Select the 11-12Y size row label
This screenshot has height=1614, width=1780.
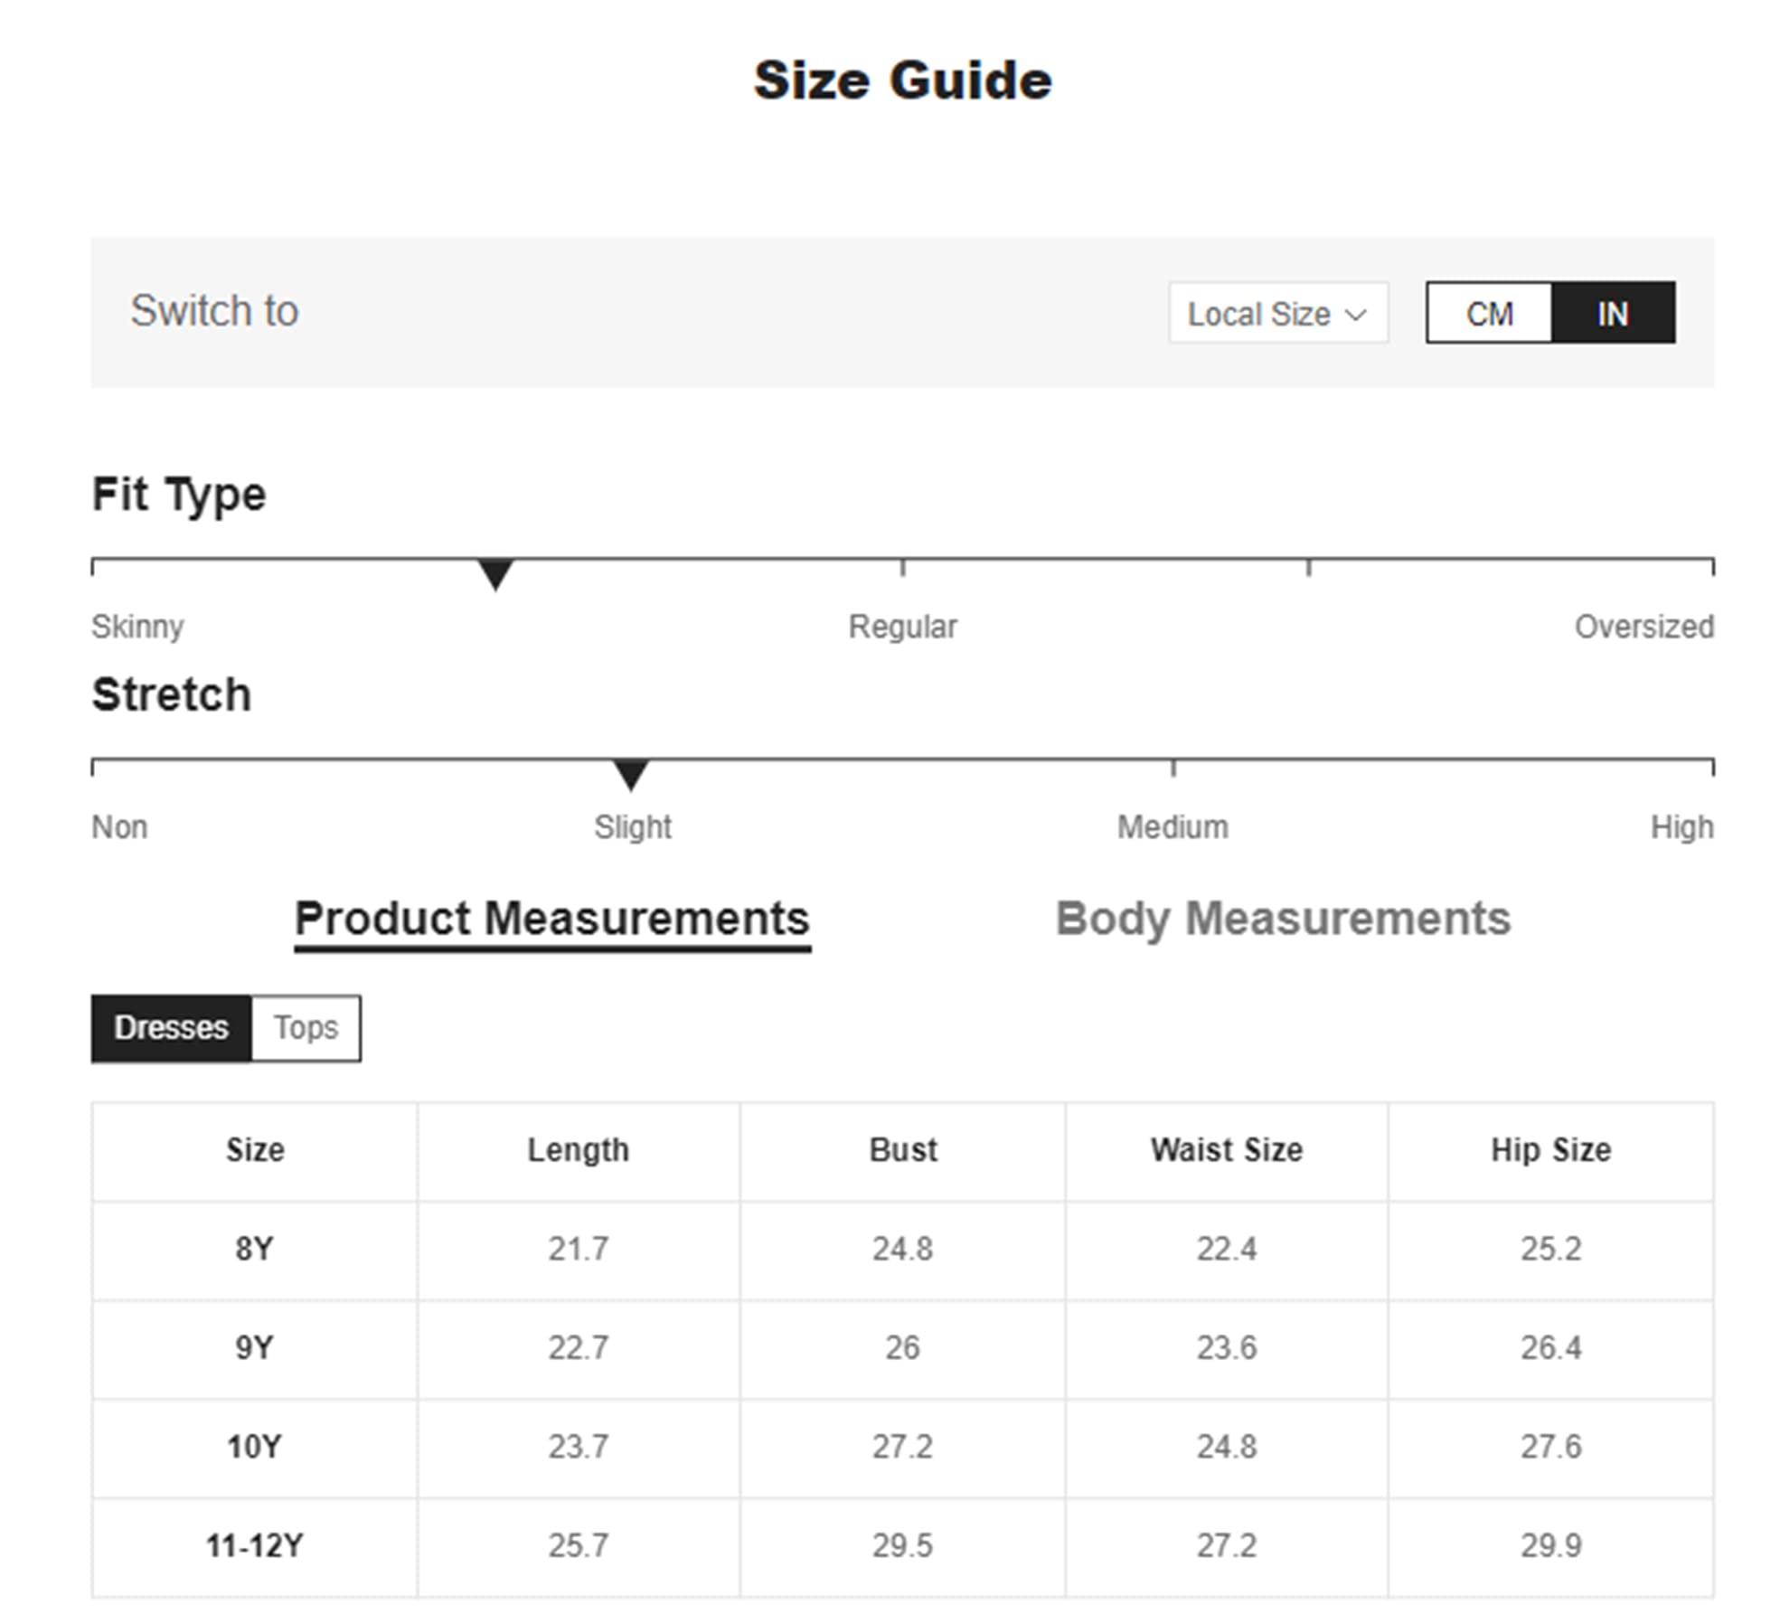(x=255, y=1545)
